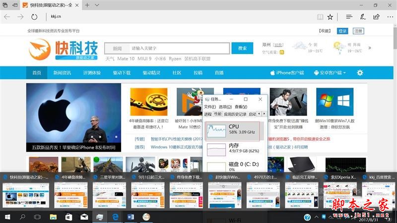This screenshot has height=223, width=397.
Task: Open the 社区 navigation item
Action: coord(177,73)
